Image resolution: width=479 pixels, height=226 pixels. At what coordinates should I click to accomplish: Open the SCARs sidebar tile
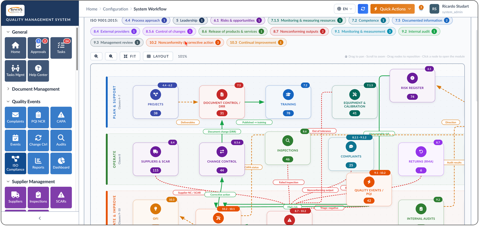(61, 197)
